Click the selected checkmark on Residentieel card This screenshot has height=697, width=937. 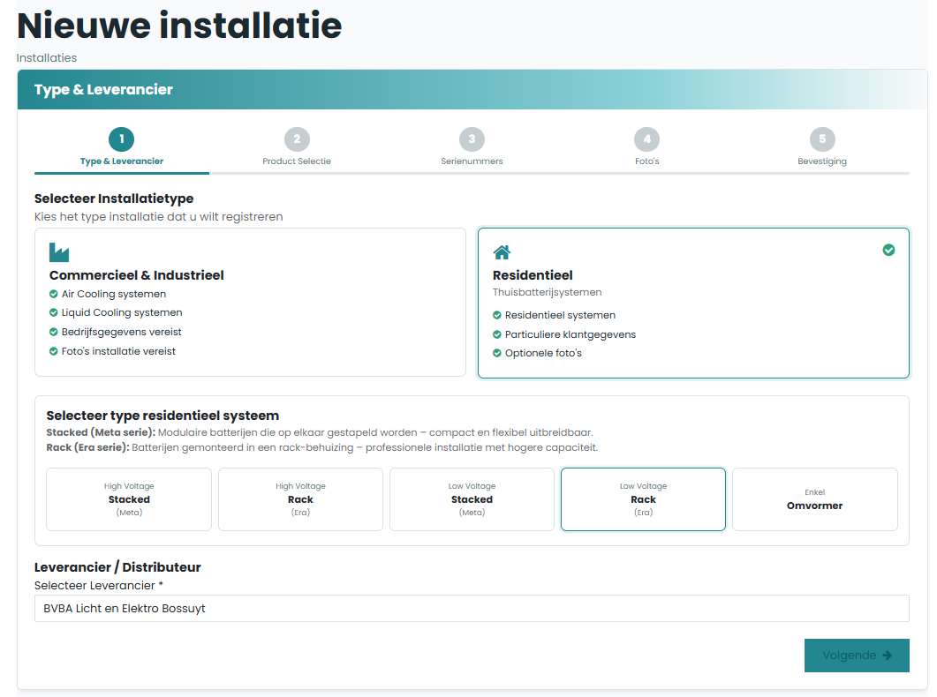[x=888, y=250]
